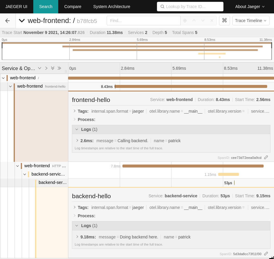The image size is (274, 259).
Task: Jump to next find result with the down arrow
Action: (203, 21)
